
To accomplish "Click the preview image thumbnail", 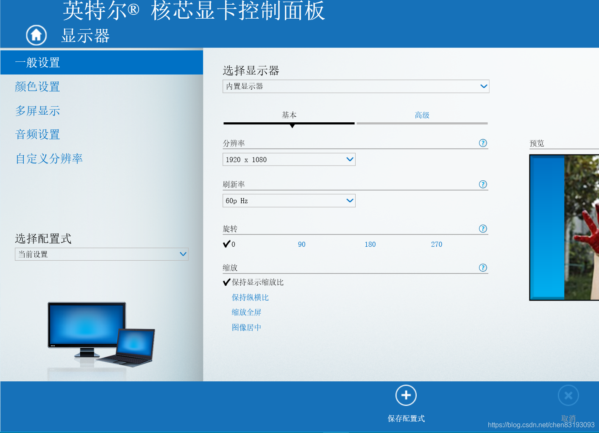I will point(564,228).
